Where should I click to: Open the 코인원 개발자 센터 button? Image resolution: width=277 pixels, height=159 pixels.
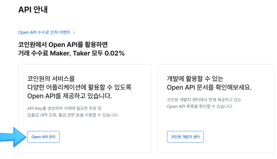185,137
